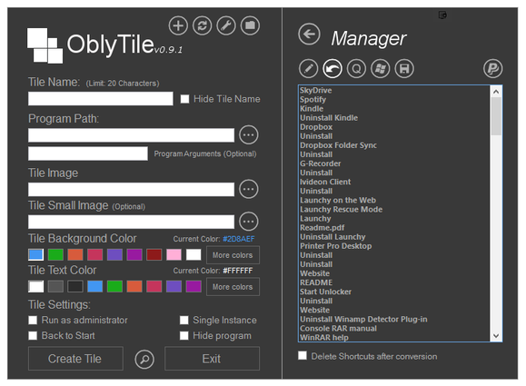Select green text color swatch
The image size is (526, 386).
click(x=114, y=286)
